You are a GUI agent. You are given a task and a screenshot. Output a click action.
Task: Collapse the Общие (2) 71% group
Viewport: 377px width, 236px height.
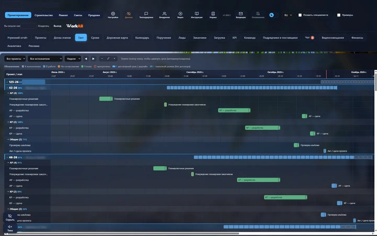pyautogui.click(x=8, y=140)
